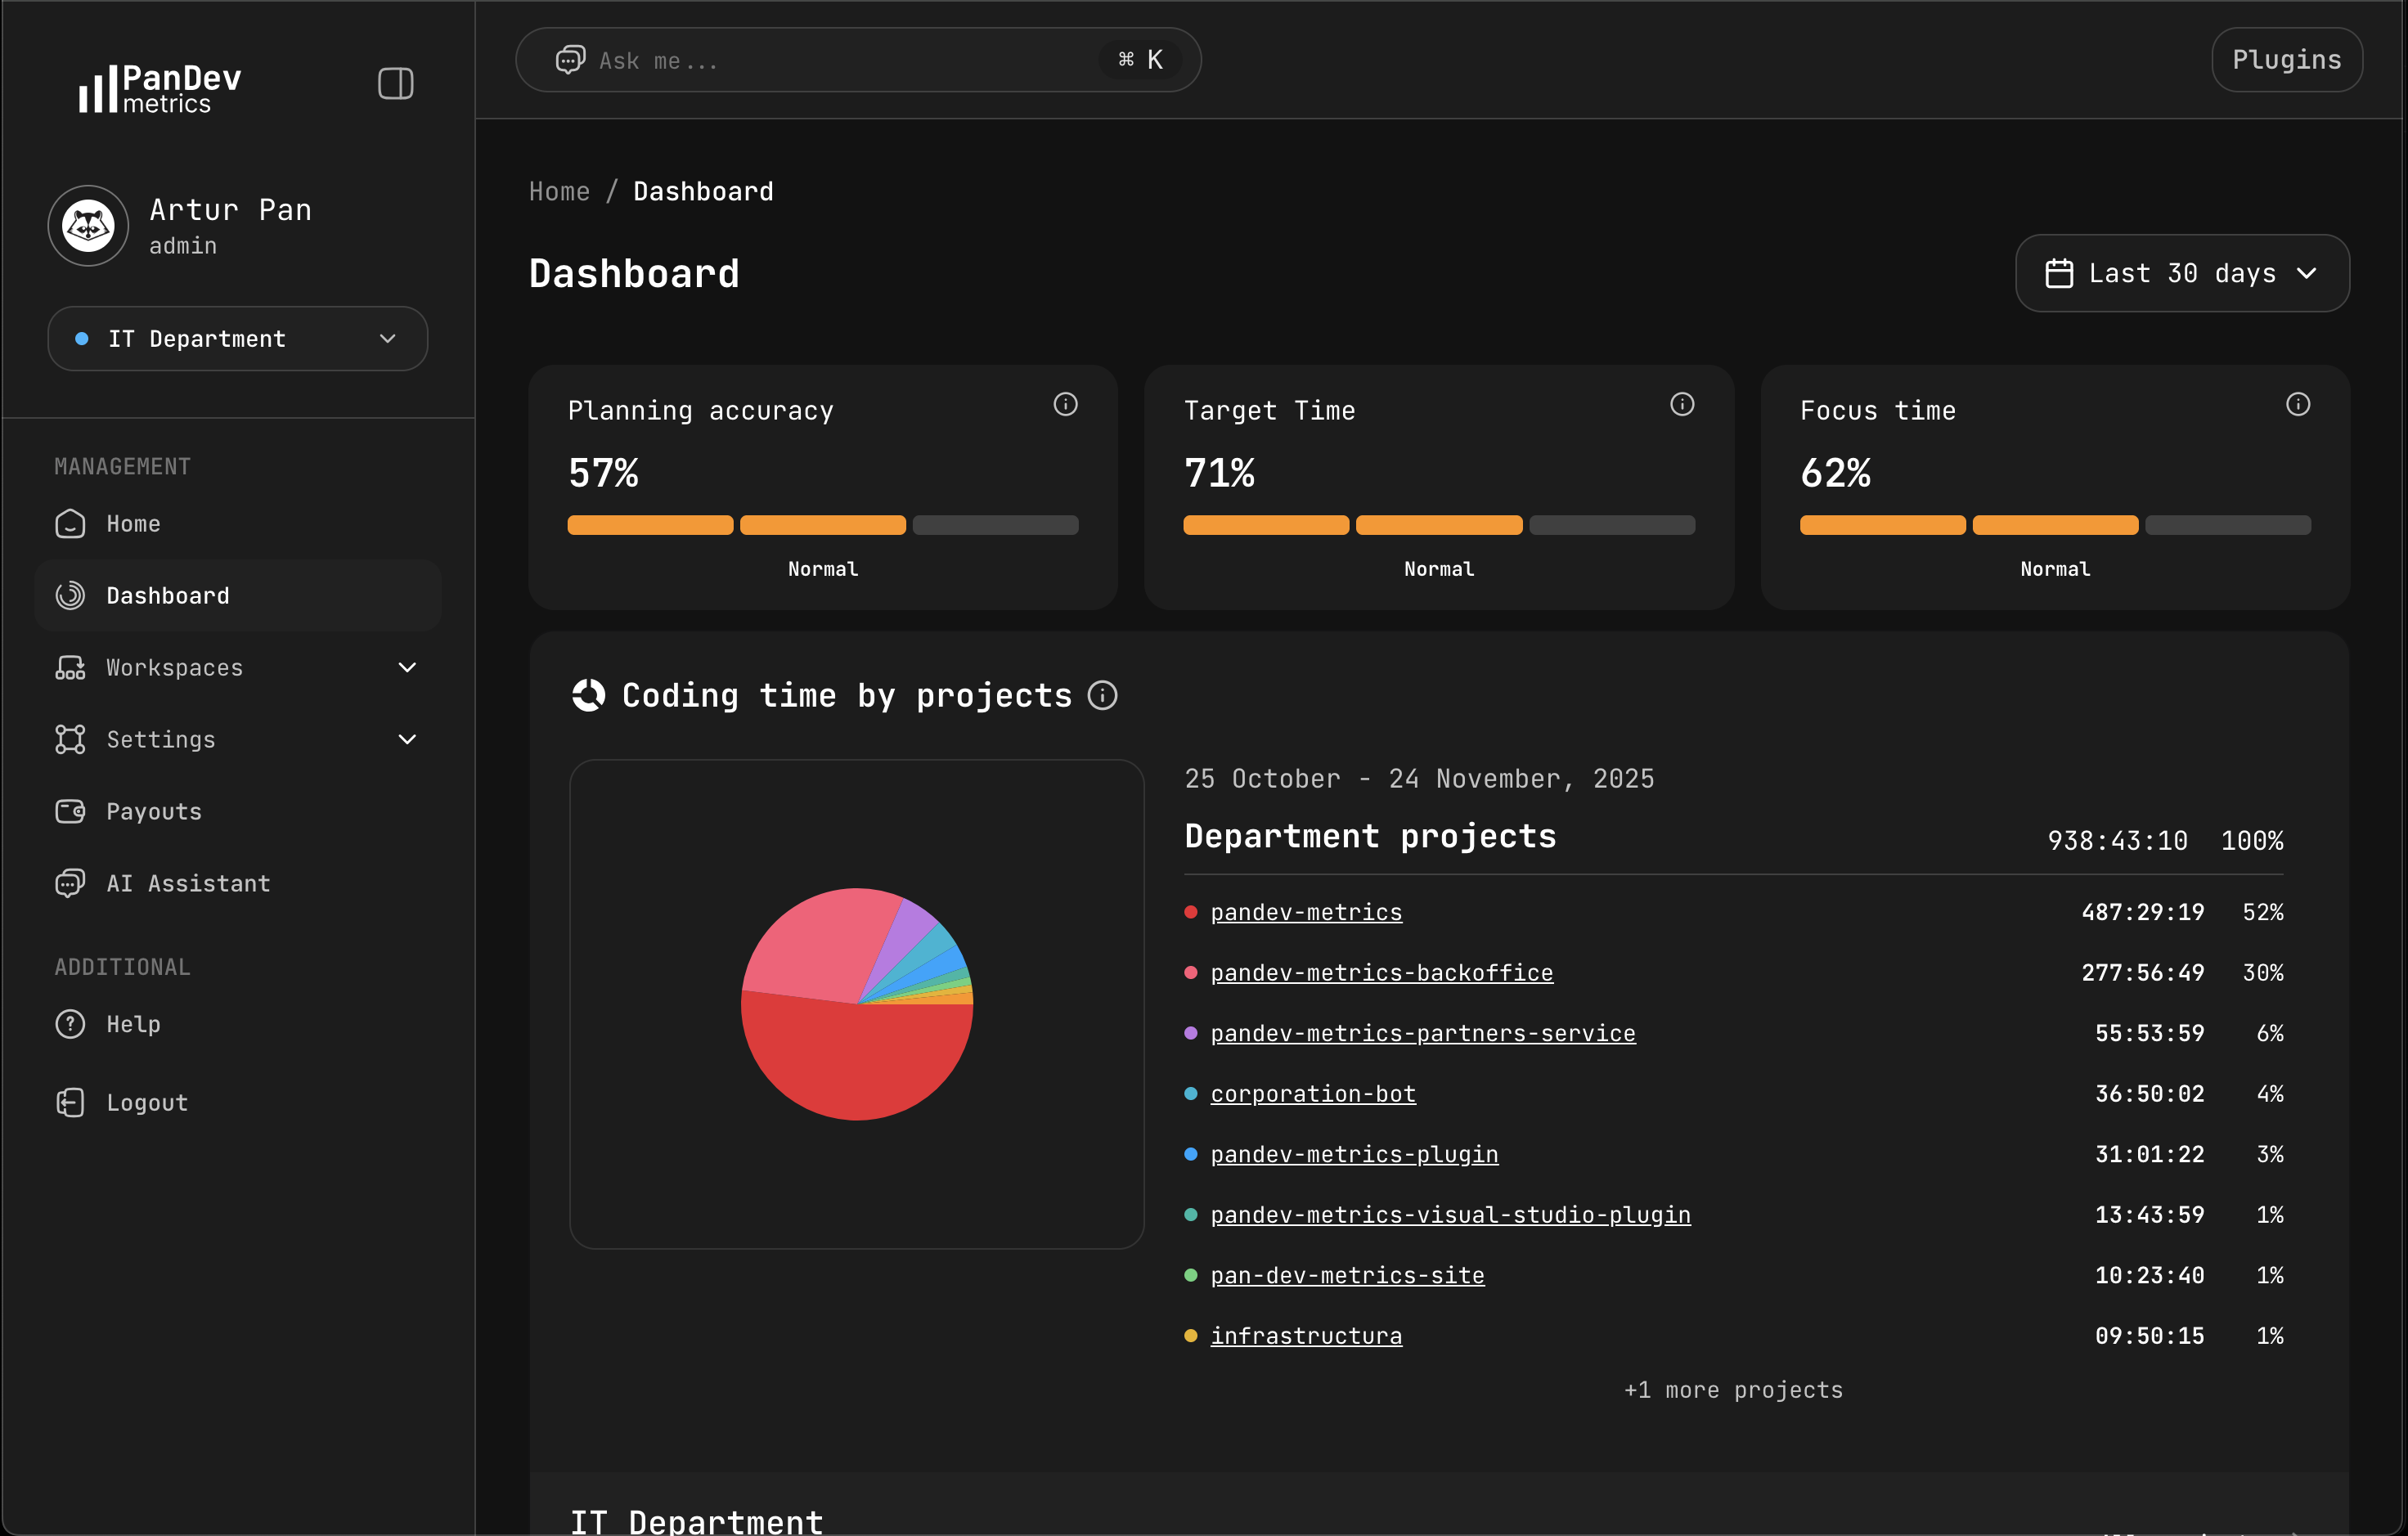This screenshot has height=1536, width=2408.
Task: Open the pandev-metrics-backoffice project link
Action: tap(1381, 972)
